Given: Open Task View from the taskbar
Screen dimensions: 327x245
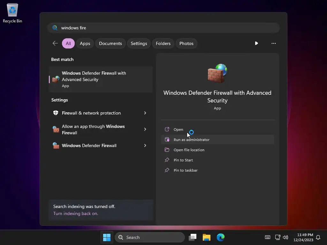Looking at the screenshot, I should coord(193,237).
